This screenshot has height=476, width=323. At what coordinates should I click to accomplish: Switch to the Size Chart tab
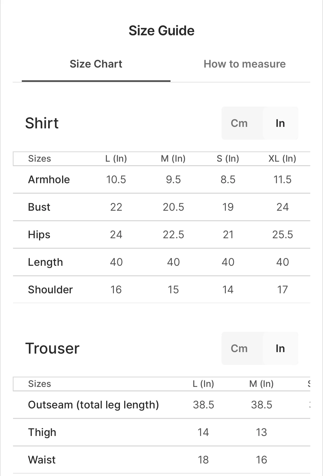tap(96, 64)
